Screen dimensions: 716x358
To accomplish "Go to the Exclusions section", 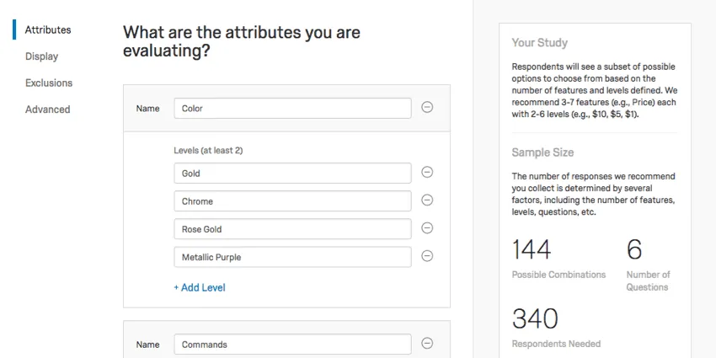I will coord(49,83).
